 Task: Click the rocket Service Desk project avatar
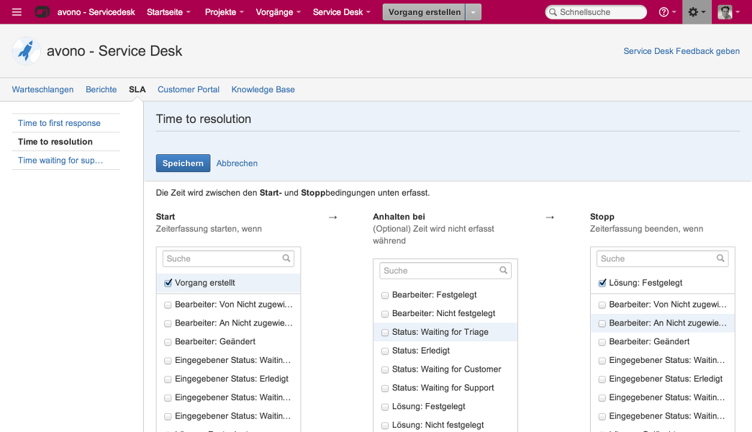pos(27,51)
